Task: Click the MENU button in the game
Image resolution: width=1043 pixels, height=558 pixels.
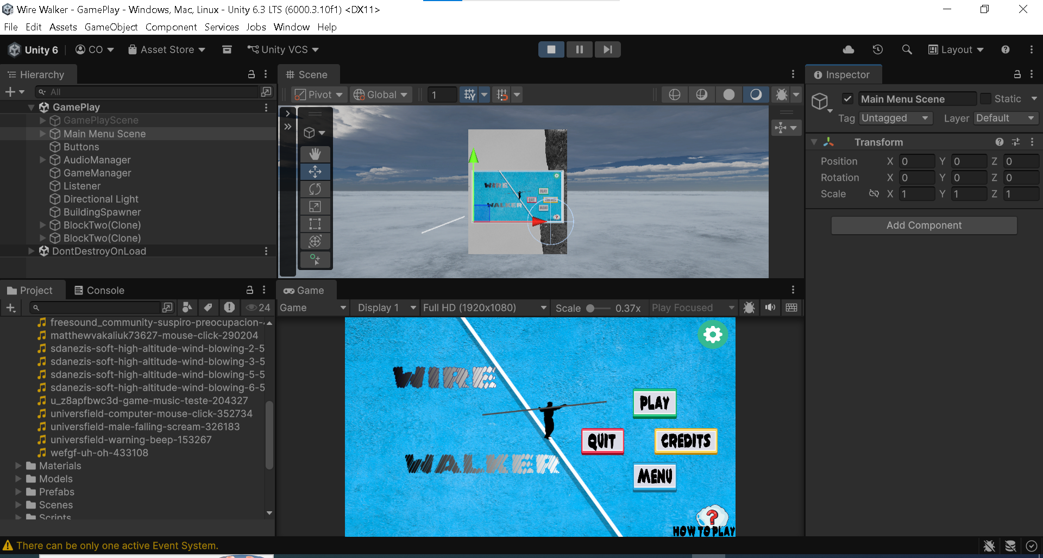Action: click(655, 477)
